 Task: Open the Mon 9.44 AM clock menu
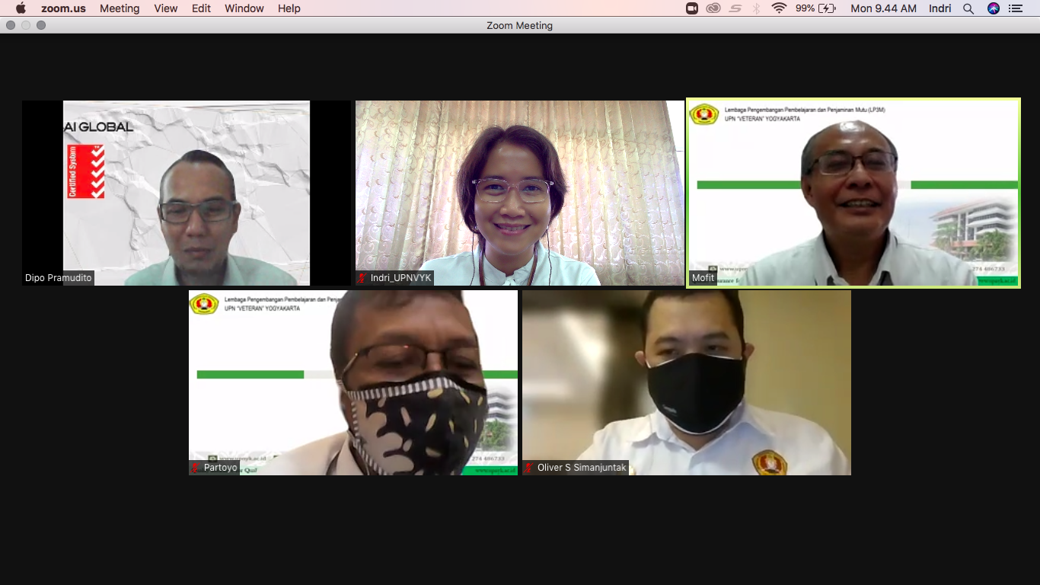click(883, 8)
